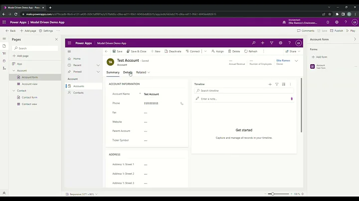Click Save & Close button
The width and height of the screenshot is (359, 201).
click(x=137, y=51)
